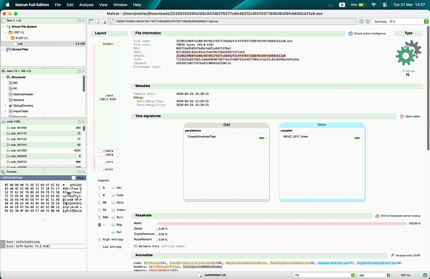Click MSVC_2017_linker signature confidence bar

point(358,138)
